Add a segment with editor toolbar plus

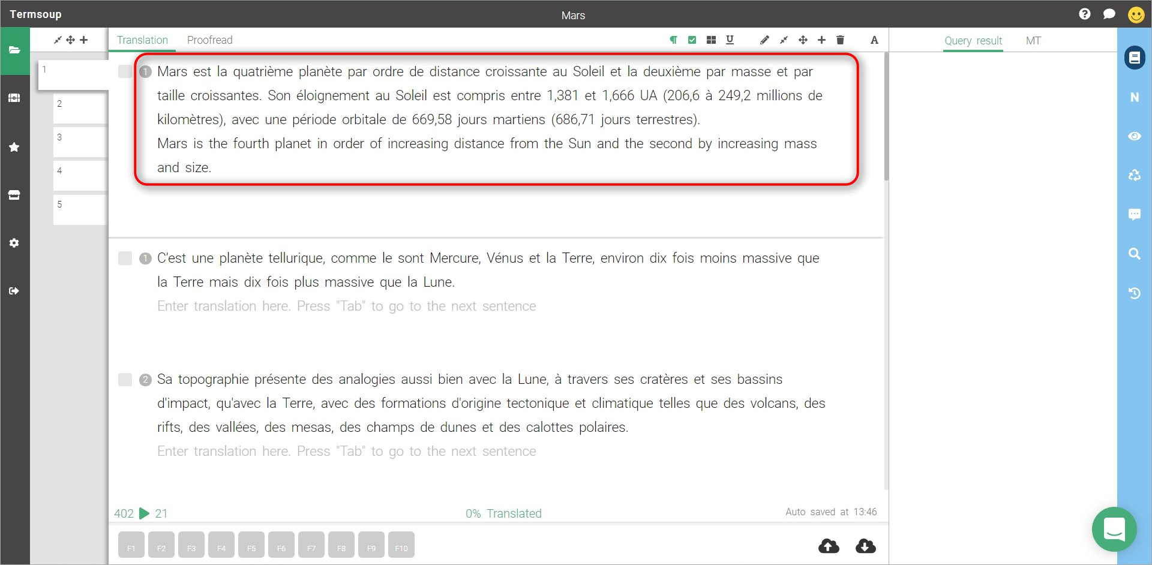821,40
